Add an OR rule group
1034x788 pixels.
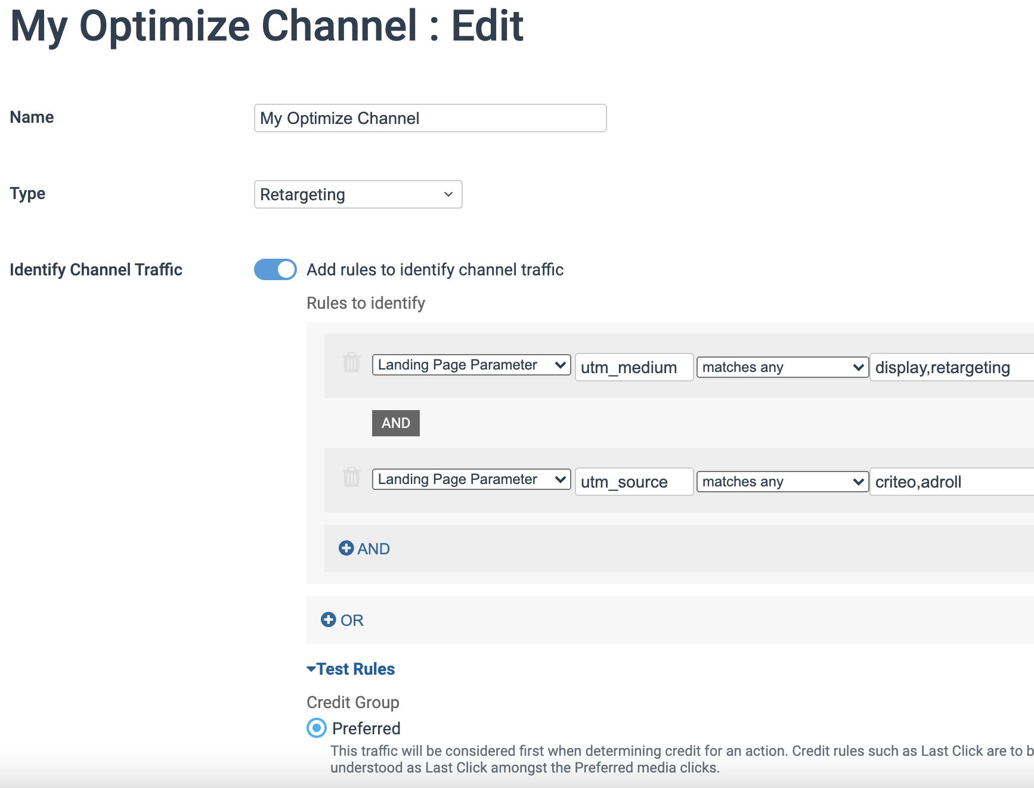click(x=342, y=620)
